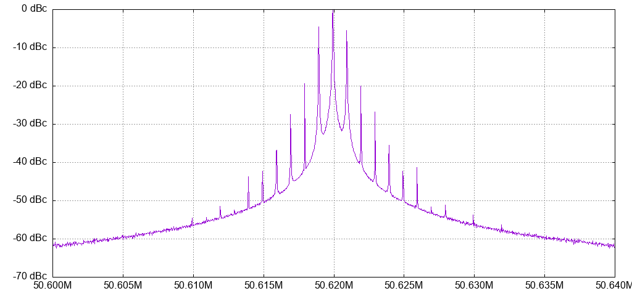The image size is (632, 296).
Task: Click the sideband peak tip near 50.618M
Action: 304,84
